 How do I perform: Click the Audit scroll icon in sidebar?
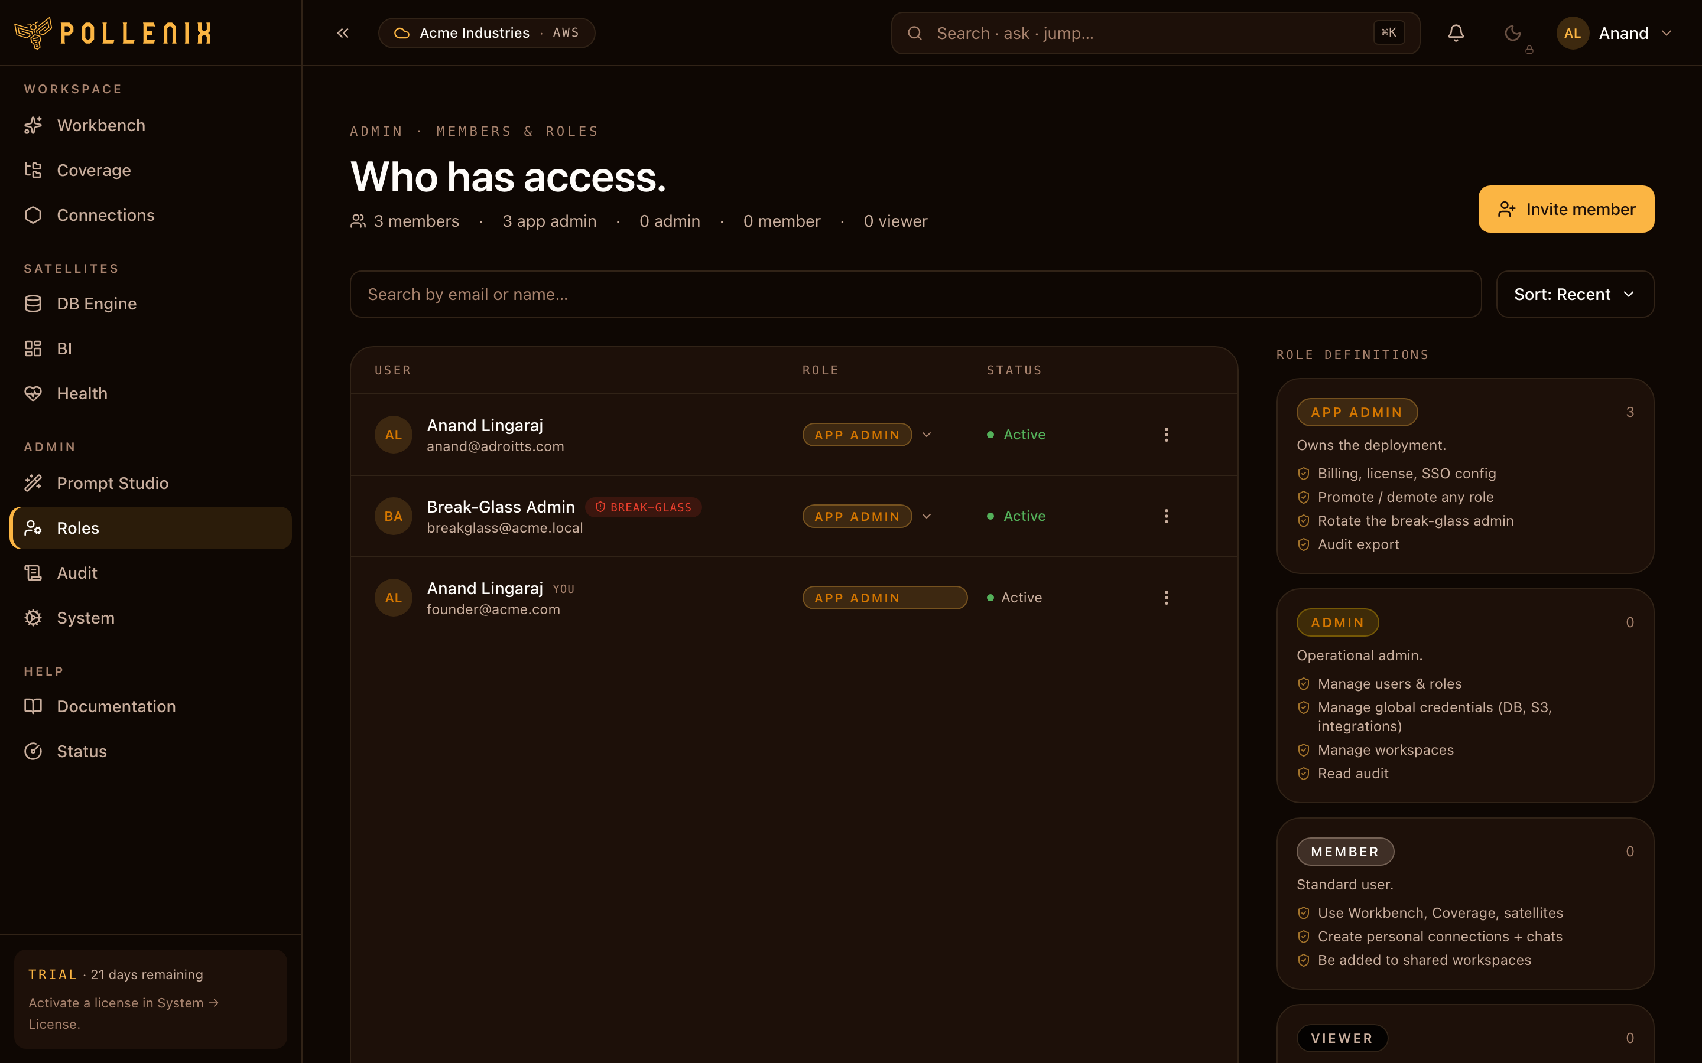point(33,573)
